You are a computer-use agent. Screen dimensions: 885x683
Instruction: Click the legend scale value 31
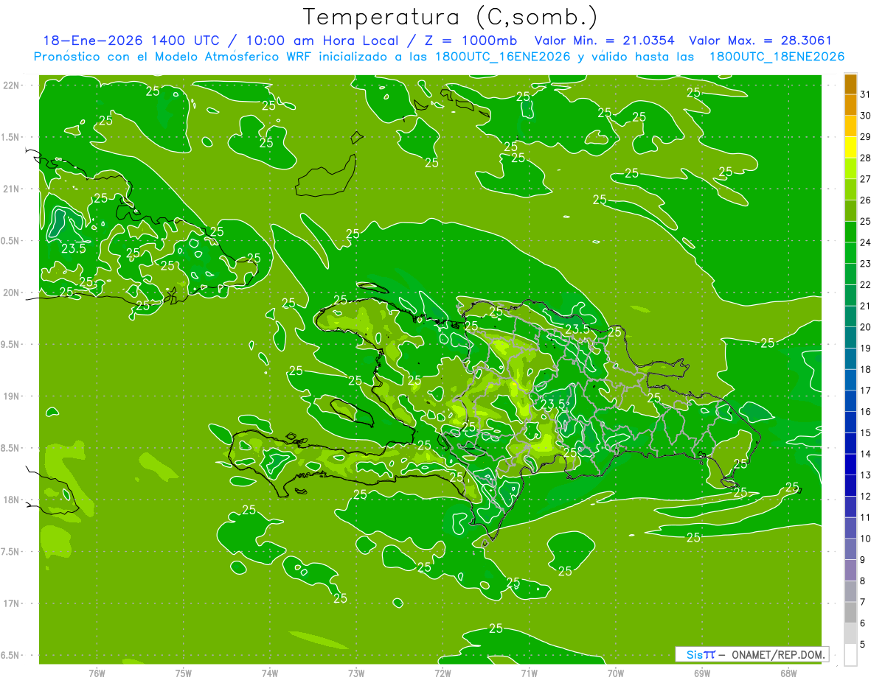[866, 94]
